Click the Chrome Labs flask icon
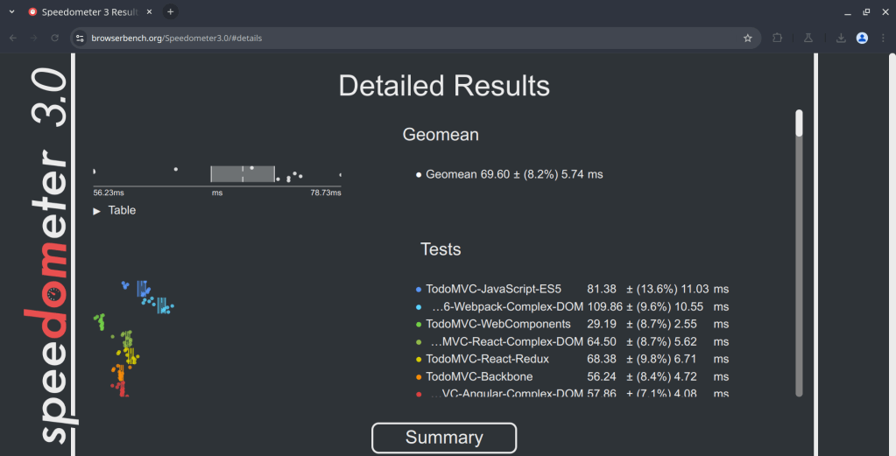This screenshot has width=896, height=456. pos(809,39)
